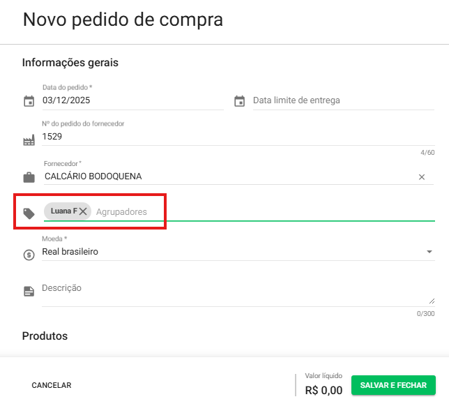Image resolution: width=449 pixels, height=413 pixels.
Task: Click the CANCELAR button
Action: click(52, 385)
